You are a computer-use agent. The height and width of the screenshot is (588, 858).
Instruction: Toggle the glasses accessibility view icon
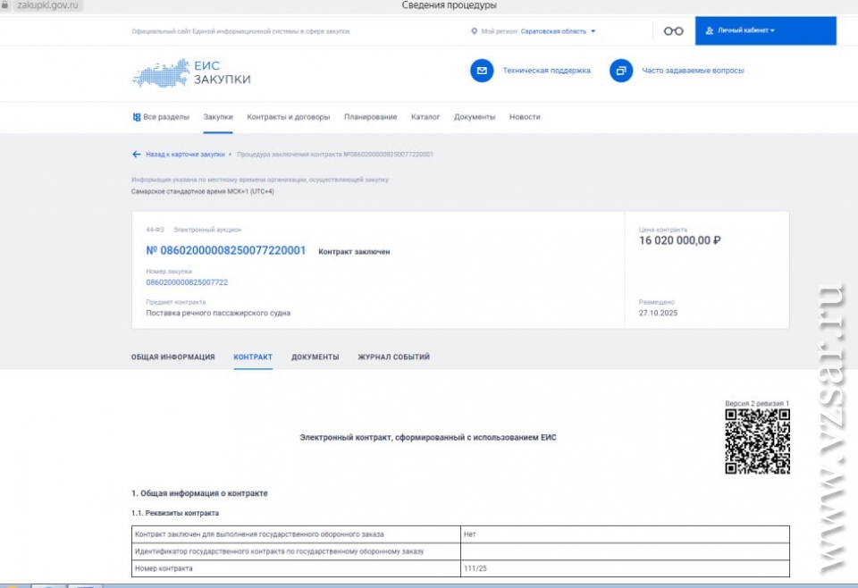(673, 31)
